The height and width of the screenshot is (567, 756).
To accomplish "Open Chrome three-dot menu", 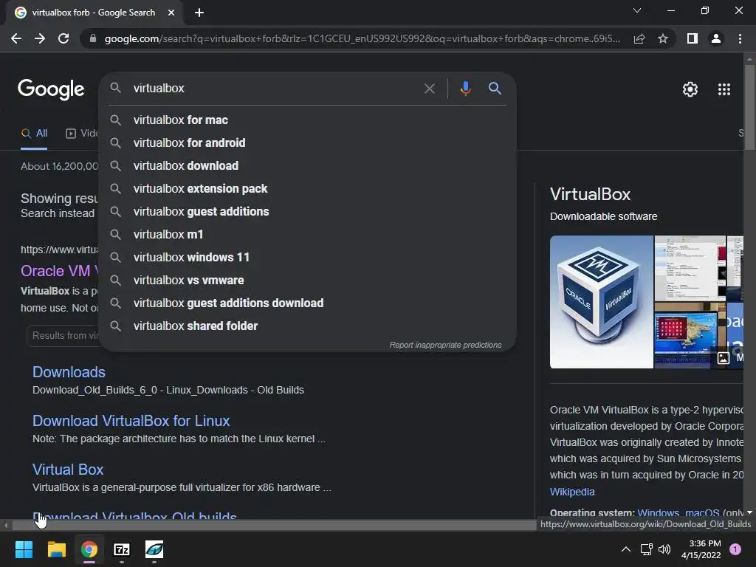I will 740,38.
